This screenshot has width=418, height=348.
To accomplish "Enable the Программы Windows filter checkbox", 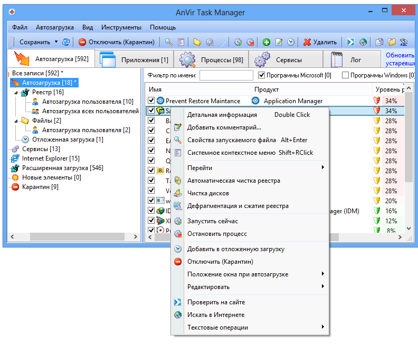I will pyautogui.click(x=346, y=75).
